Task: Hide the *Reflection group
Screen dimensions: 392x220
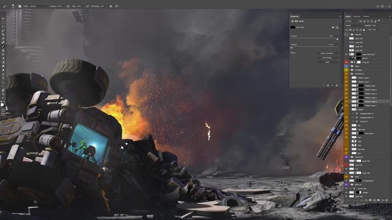Action: 346,157
